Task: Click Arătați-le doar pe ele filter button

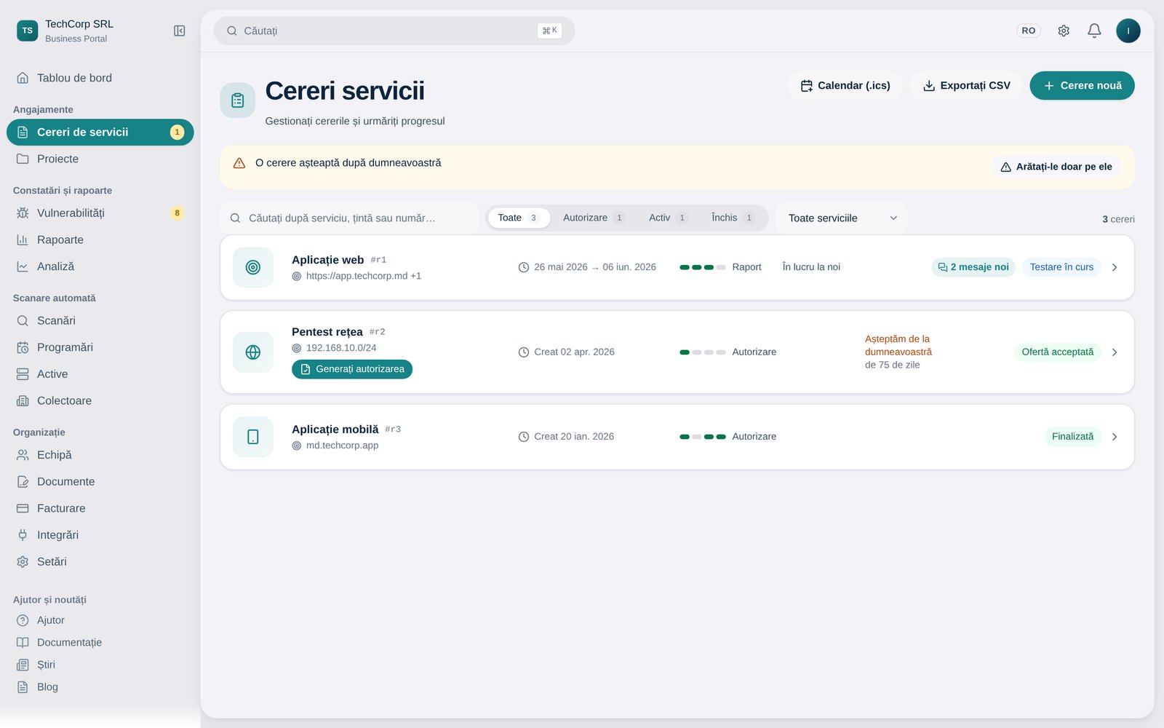Action: (1056, 167)
